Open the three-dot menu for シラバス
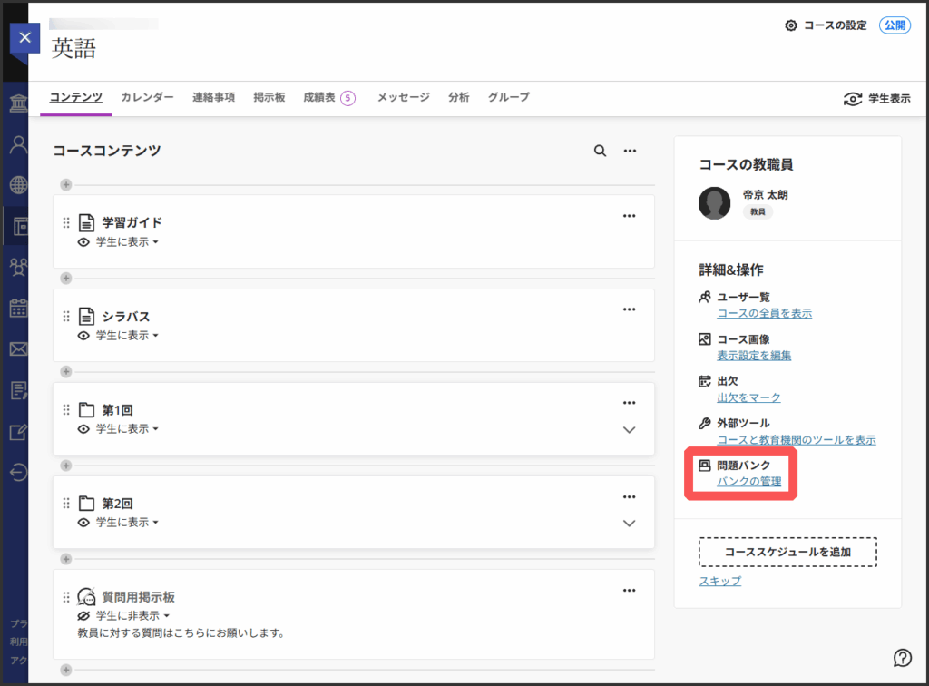The height and width of the screenshot is (686, 929). [x=629, y=309]
